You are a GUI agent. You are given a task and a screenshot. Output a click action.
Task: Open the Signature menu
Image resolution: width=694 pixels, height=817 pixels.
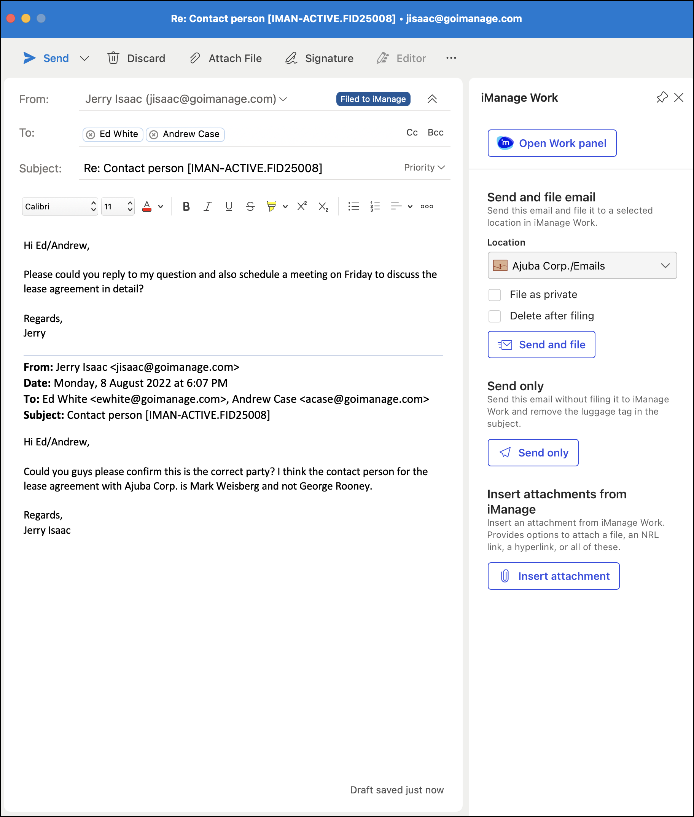tap(319, 58)
